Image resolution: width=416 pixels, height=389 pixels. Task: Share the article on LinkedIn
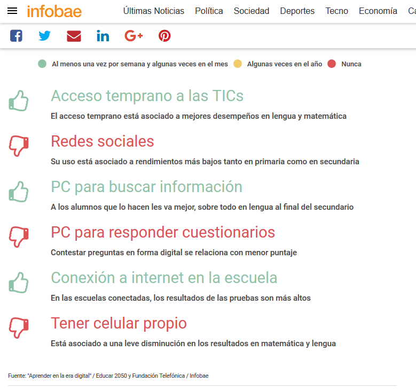coord(103,36)
